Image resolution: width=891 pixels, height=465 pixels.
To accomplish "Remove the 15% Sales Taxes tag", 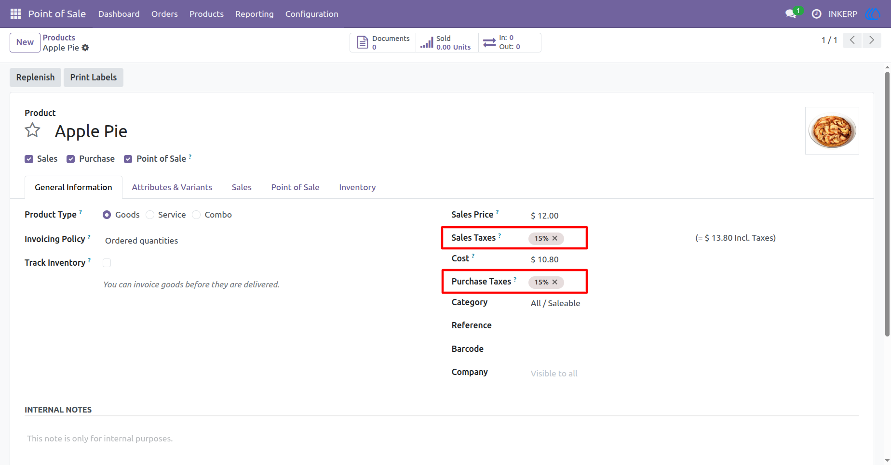I will click(555, 238).
